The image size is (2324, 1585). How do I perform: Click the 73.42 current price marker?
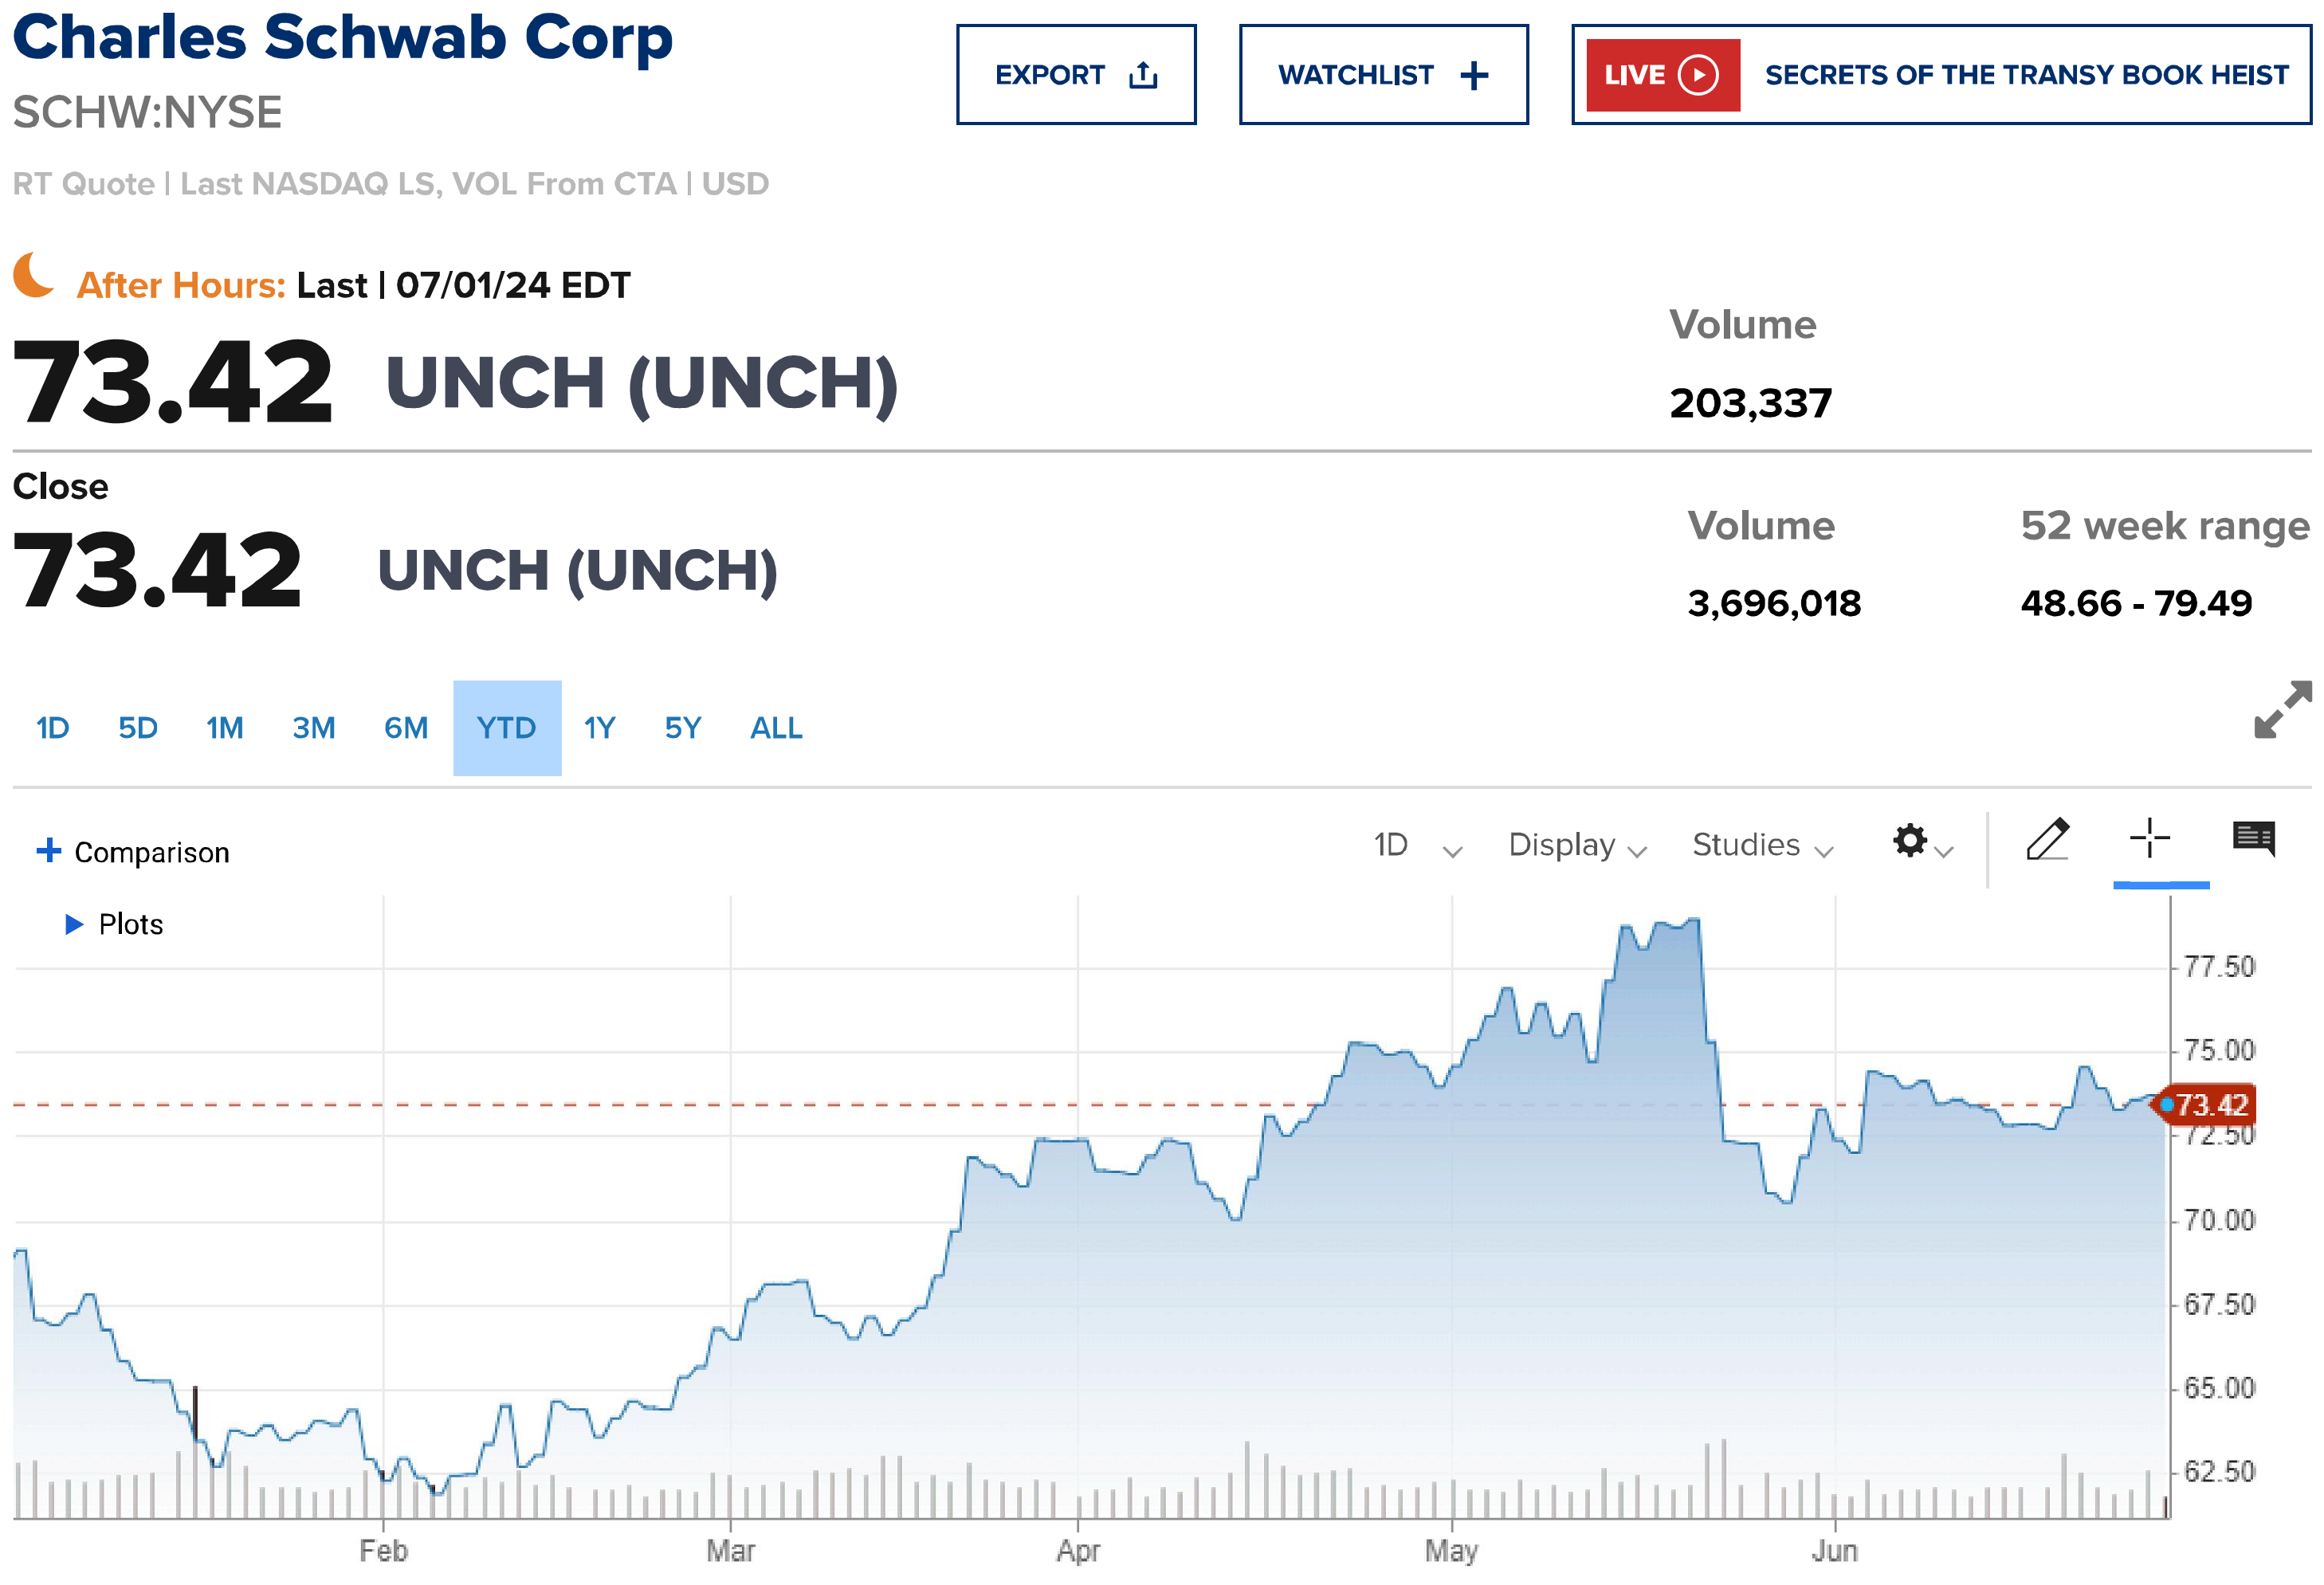pyautogui.click(x=2207, y=1105)
